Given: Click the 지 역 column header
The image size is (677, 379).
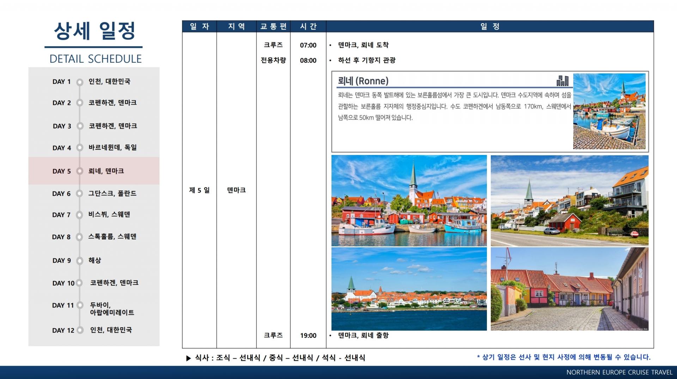Looking at the screenshot, I should tap(236, 26).
